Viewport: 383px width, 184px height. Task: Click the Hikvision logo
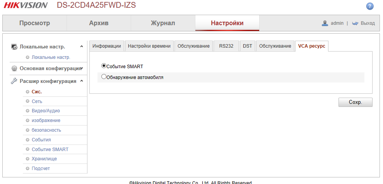pyautogui.click(x=26, y=5)
